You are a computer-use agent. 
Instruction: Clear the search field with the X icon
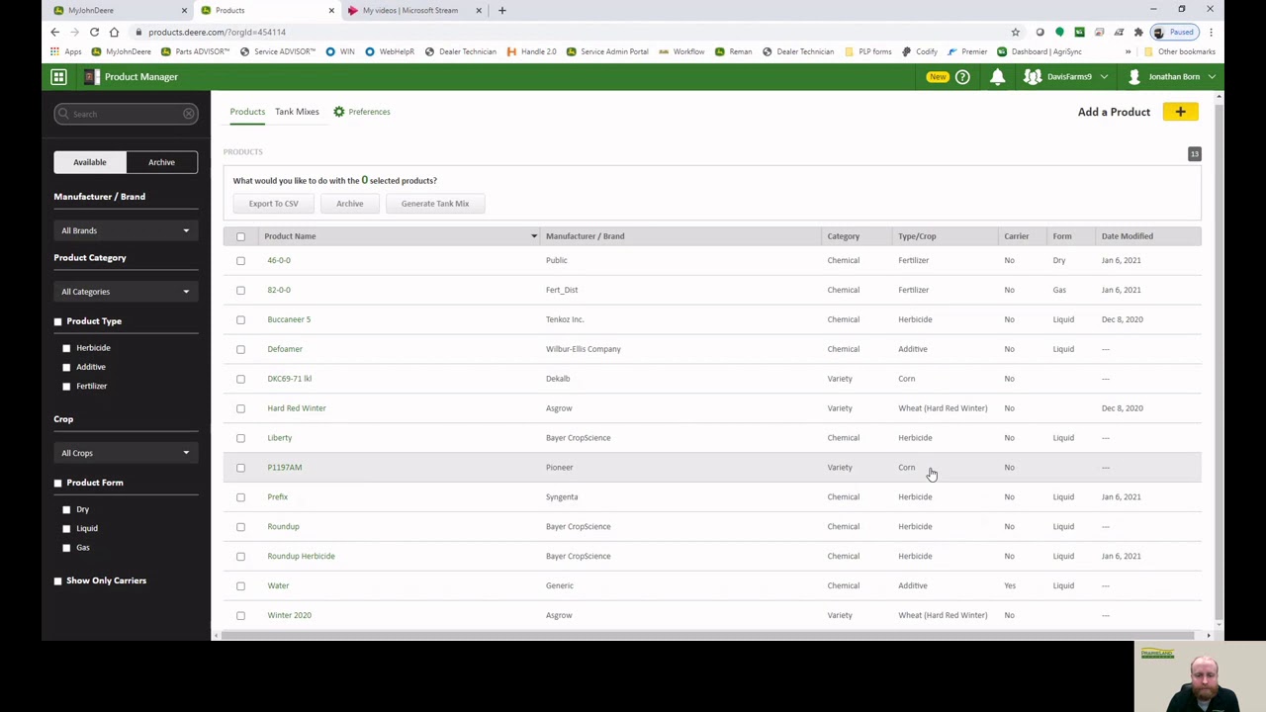point(188,114)
